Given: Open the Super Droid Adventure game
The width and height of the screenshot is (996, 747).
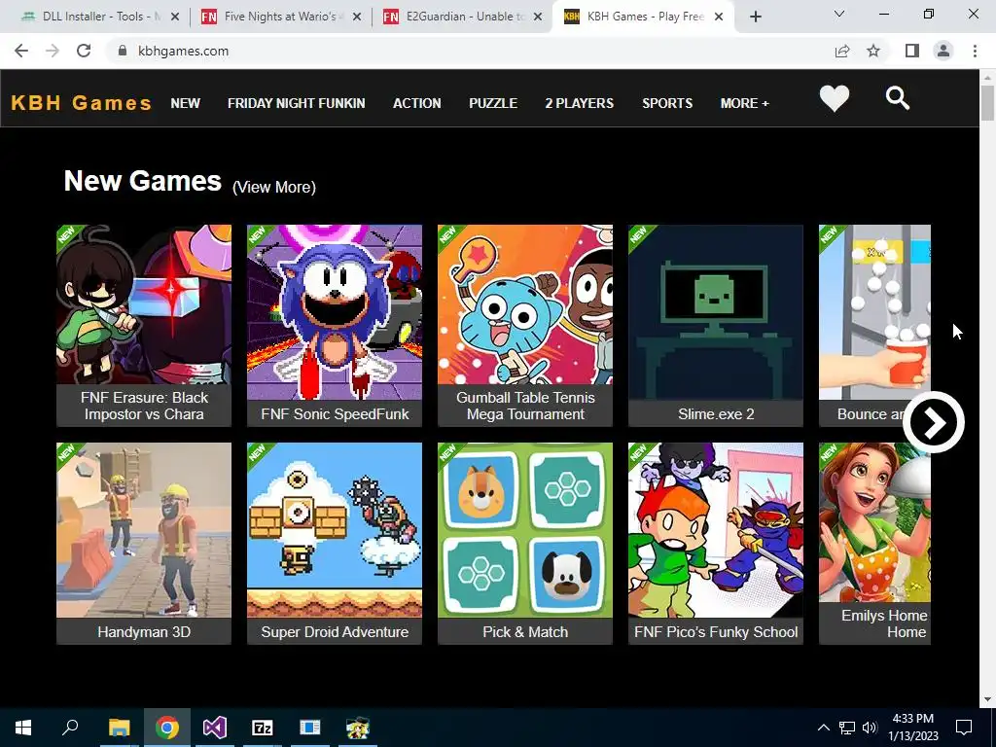Looking at the screenshot, I should click(x=335, y=544).
